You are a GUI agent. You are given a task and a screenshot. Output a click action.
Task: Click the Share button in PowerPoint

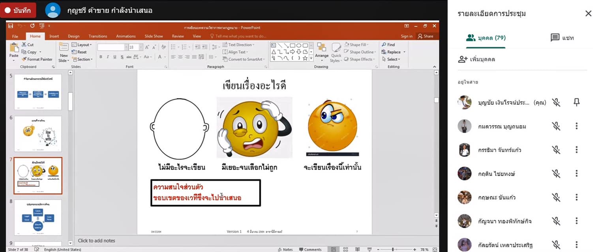426,36
